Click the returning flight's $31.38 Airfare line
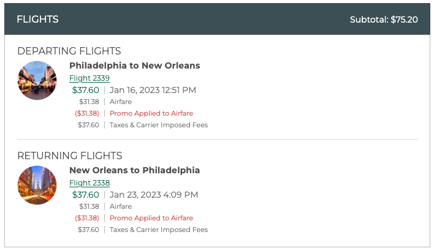This screenshot has width=434, height=251. [x=121, y=206]
